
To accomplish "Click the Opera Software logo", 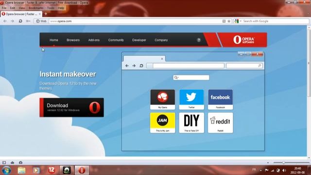I will pyautogui.click(x=244, y=40).
